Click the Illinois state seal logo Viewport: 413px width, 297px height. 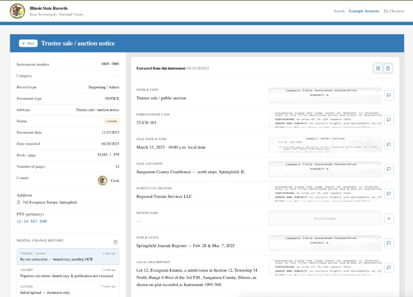pos(17,11)
